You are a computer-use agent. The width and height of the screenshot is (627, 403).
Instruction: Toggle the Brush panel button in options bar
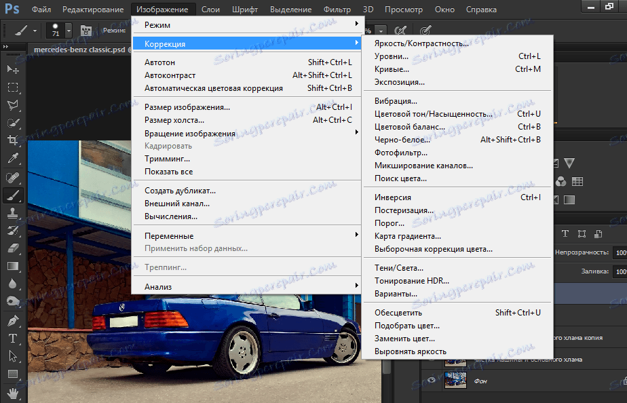[86, 31]
